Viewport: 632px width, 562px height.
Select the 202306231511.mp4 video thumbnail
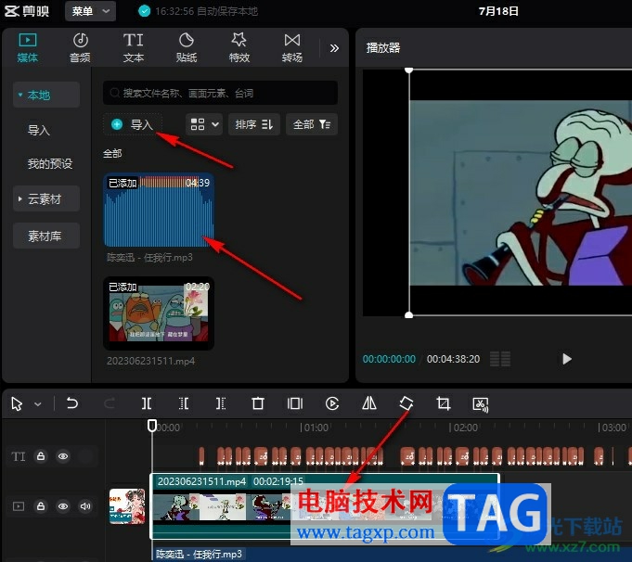tap(159, 313)
